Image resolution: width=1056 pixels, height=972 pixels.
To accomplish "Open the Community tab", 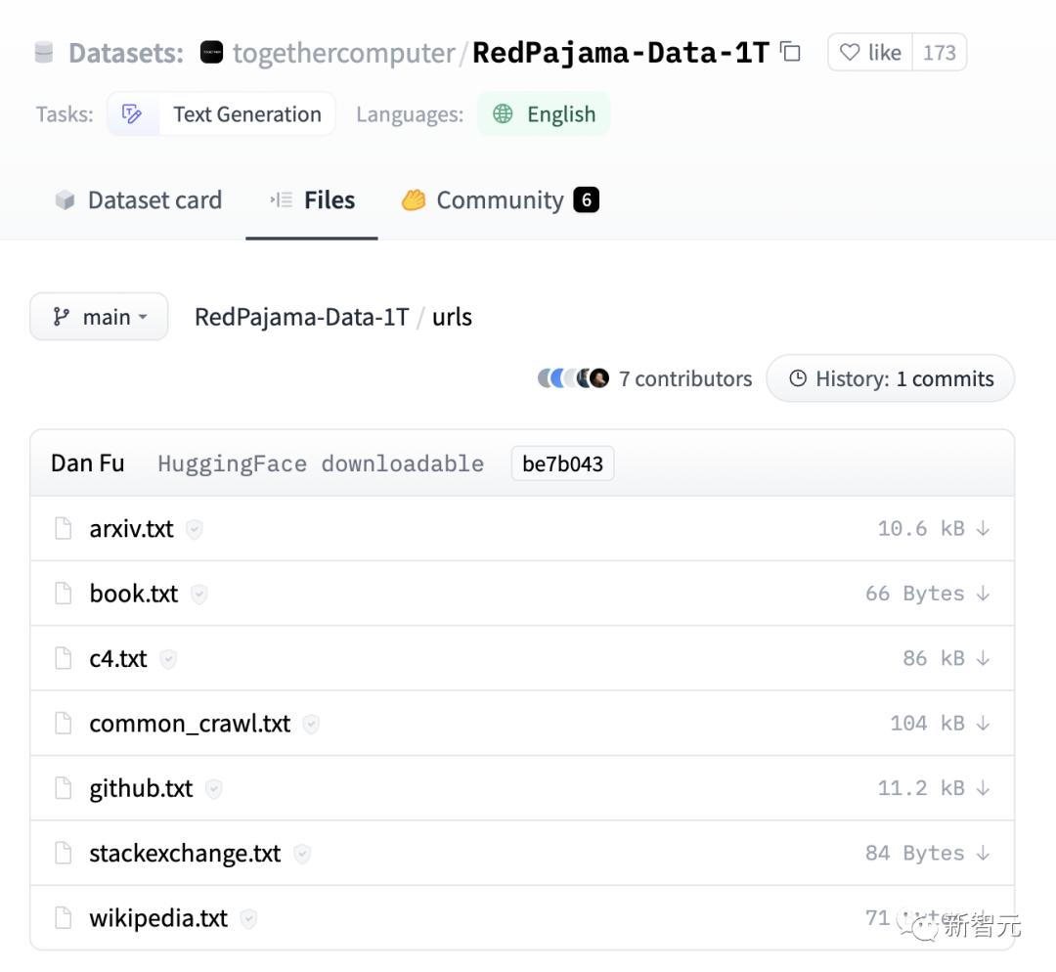I will point(500,200).
